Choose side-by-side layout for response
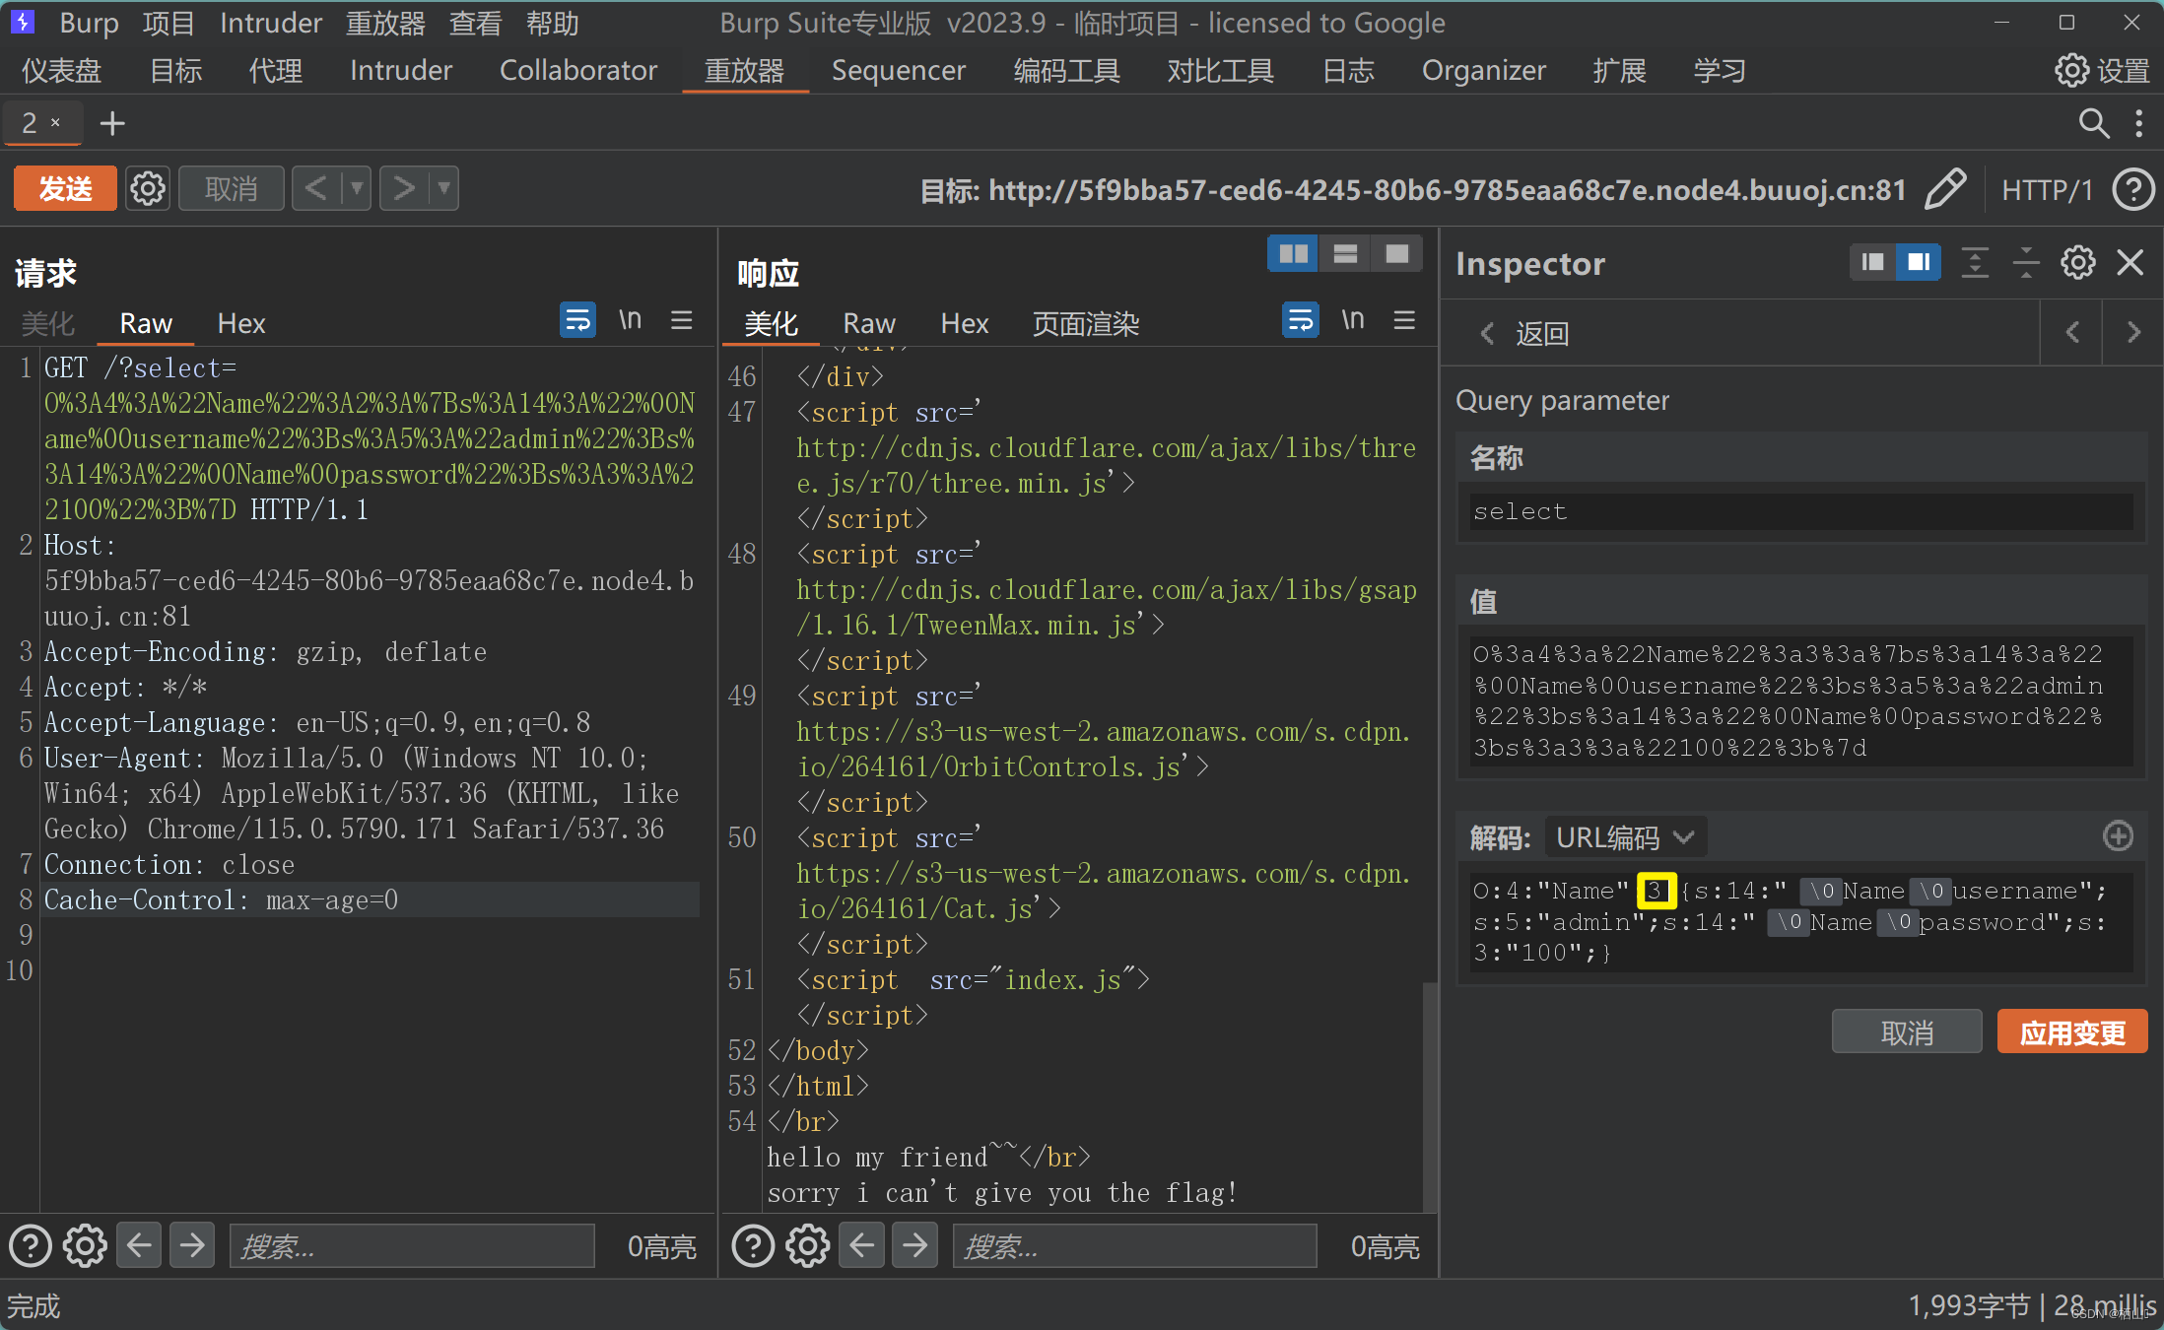This screenshot has height=1330, width=2164. (x=1293, y=254)
